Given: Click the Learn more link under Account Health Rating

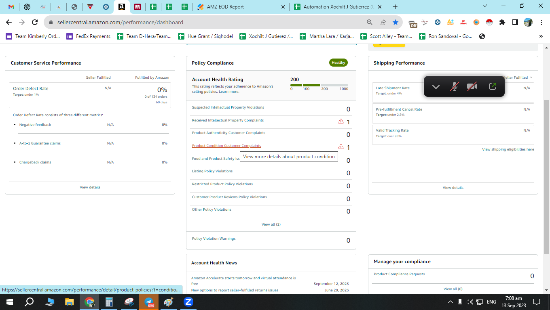Looking at the screenshot, I should (x=229, y=92).
